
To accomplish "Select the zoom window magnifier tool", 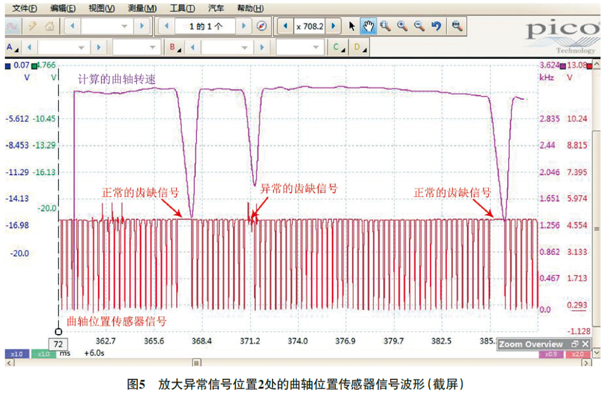I will pos(385,26).
